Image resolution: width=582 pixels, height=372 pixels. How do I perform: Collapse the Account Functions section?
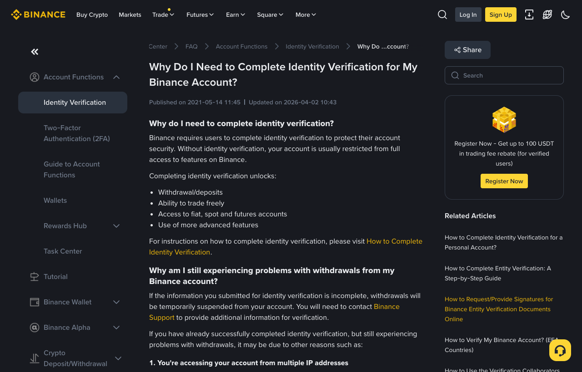click(116, 77)
